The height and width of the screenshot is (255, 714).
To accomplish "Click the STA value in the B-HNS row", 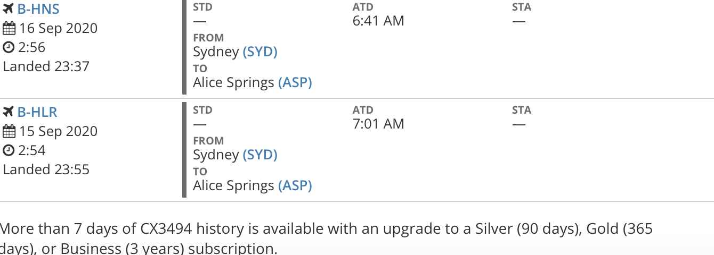I will coord(518,21).
